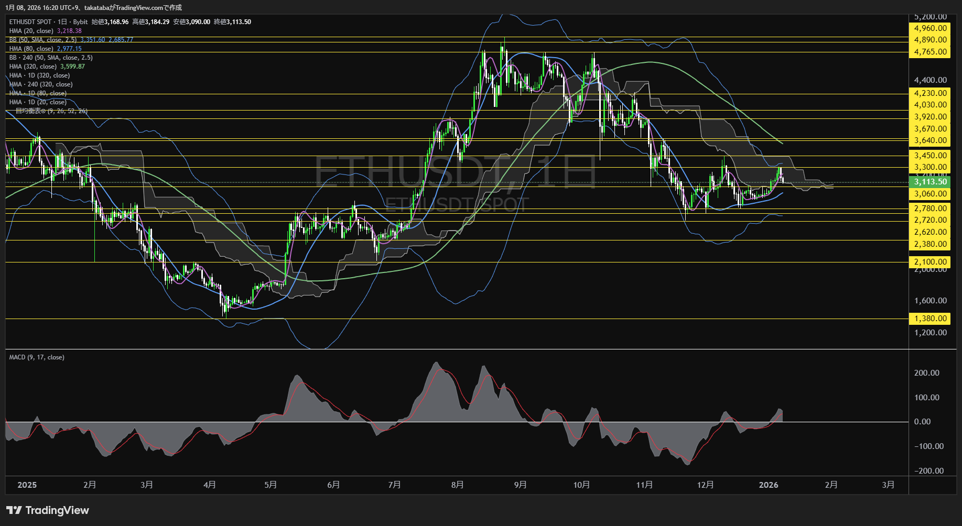This screenshot has height=526, width=962.
Task: Click the HMA (20, close) indicator legend
Action: 31,31
